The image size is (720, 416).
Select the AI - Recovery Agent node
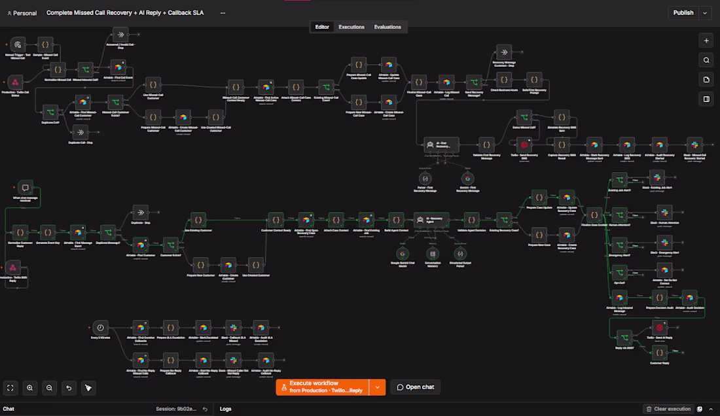coord(431,220)
